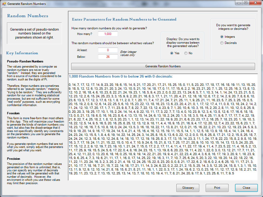Click into the "Below" value field

tap(108, 57)
